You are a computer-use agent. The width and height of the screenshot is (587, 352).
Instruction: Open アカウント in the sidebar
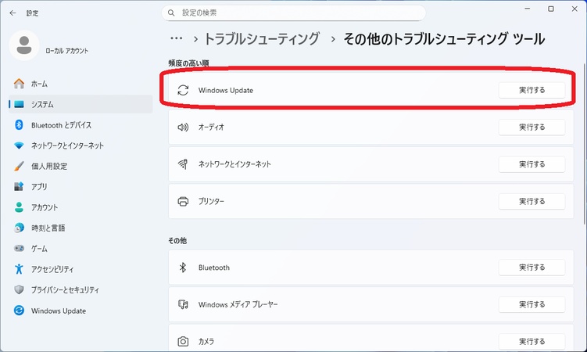(x=81, y=207)
